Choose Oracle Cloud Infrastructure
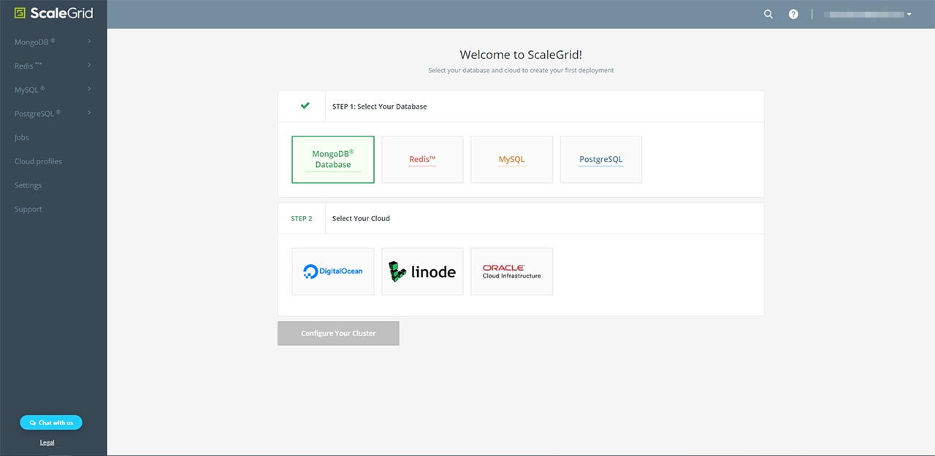This screenshot has width=935, height=456. click(511, 271)
